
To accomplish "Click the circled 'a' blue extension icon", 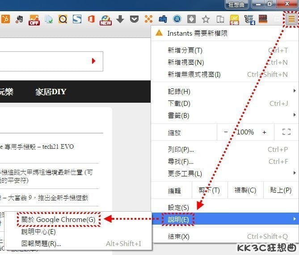I will coord(177,19).
